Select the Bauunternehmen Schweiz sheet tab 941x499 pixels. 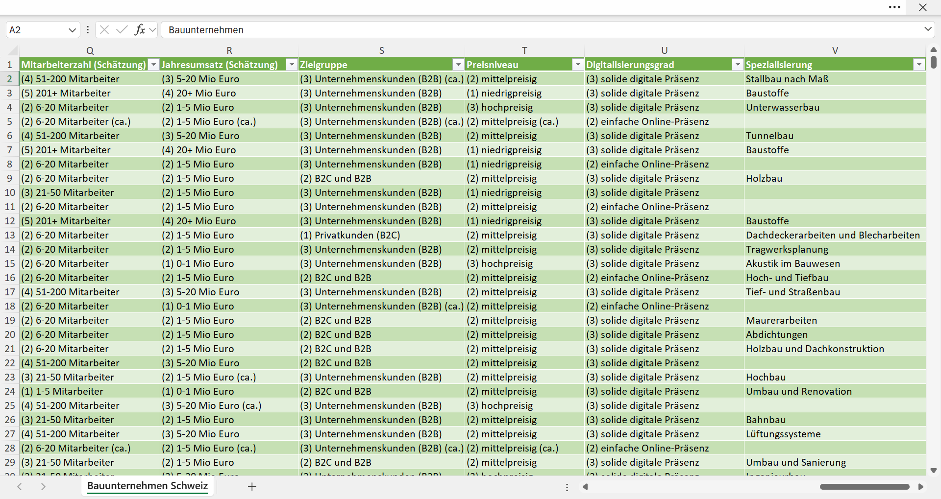pyautogui.click(x=148, y=486)
